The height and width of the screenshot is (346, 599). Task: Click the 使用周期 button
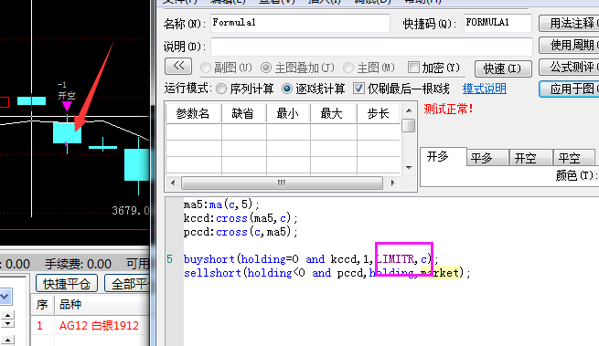[x=569, y=46]
